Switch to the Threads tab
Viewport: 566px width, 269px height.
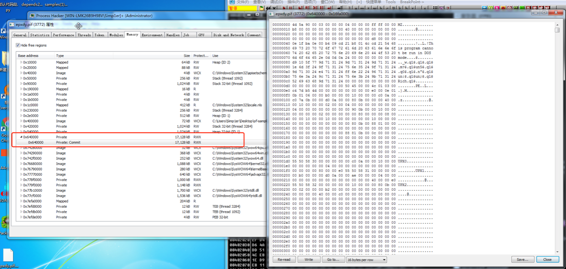pos(84,35)
